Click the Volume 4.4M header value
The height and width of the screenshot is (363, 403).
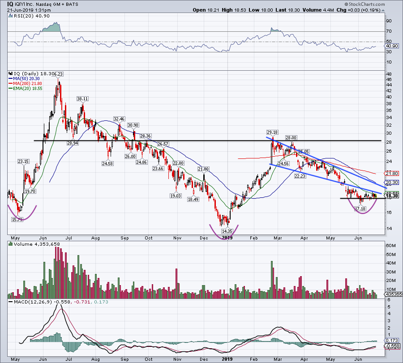tap(318, 10)
